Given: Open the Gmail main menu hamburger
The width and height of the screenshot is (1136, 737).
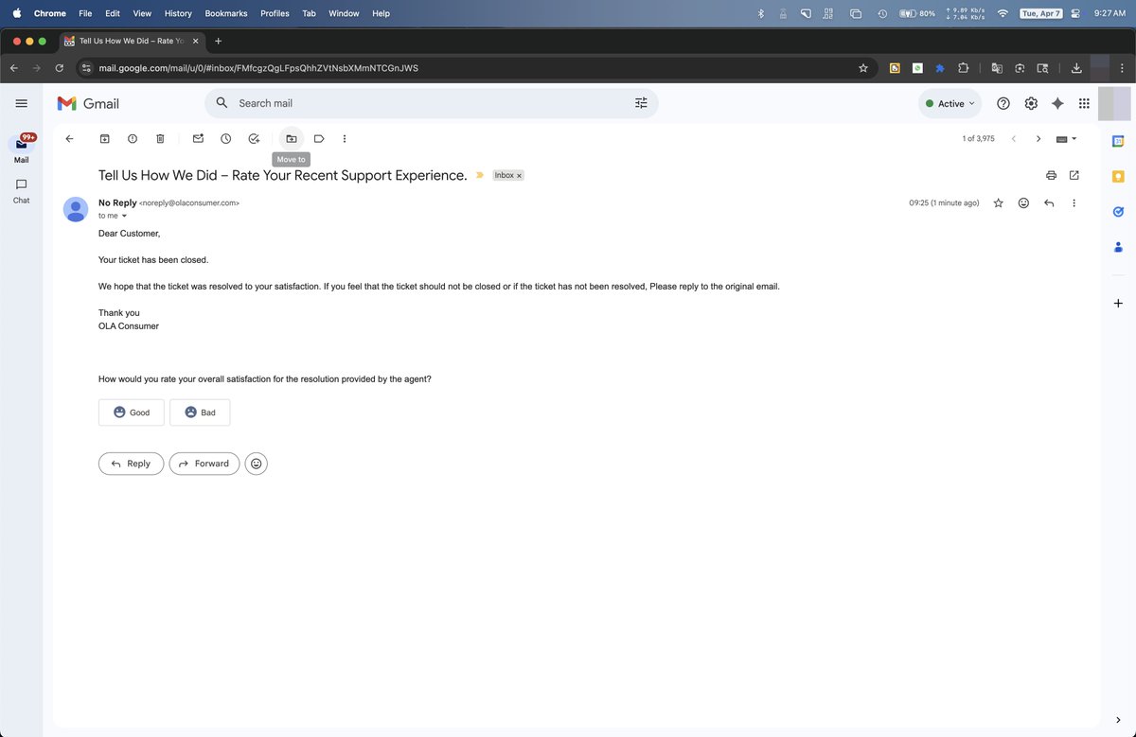Looking at the screenshot, I should coord(22,103).
